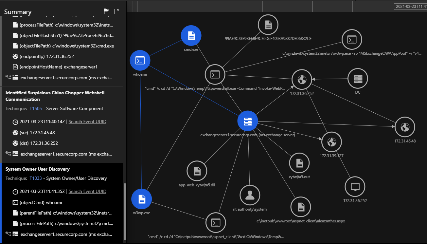Click the flag icon in Summary header
Viewport: 427px width, 244px height.
106,11
